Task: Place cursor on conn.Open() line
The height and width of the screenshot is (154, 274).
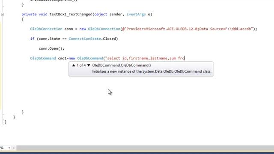Action: pyautogui.click(x=51, y=48)
